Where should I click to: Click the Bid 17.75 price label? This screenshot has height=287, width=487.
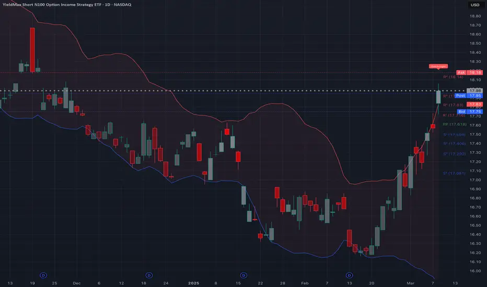pos(470,111)
